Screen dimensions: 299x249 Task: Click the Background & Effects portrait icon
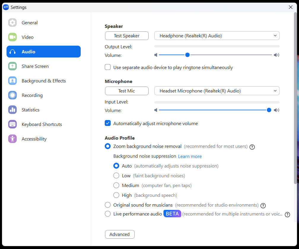(12, 81)
